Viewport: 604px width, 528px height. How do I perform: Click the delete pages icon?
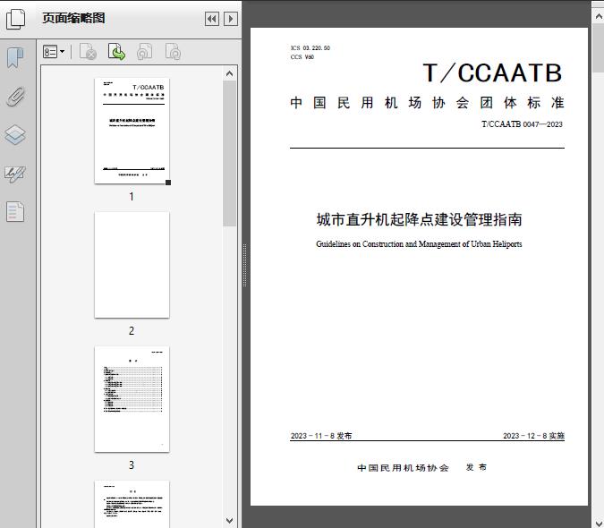(88, 52)
